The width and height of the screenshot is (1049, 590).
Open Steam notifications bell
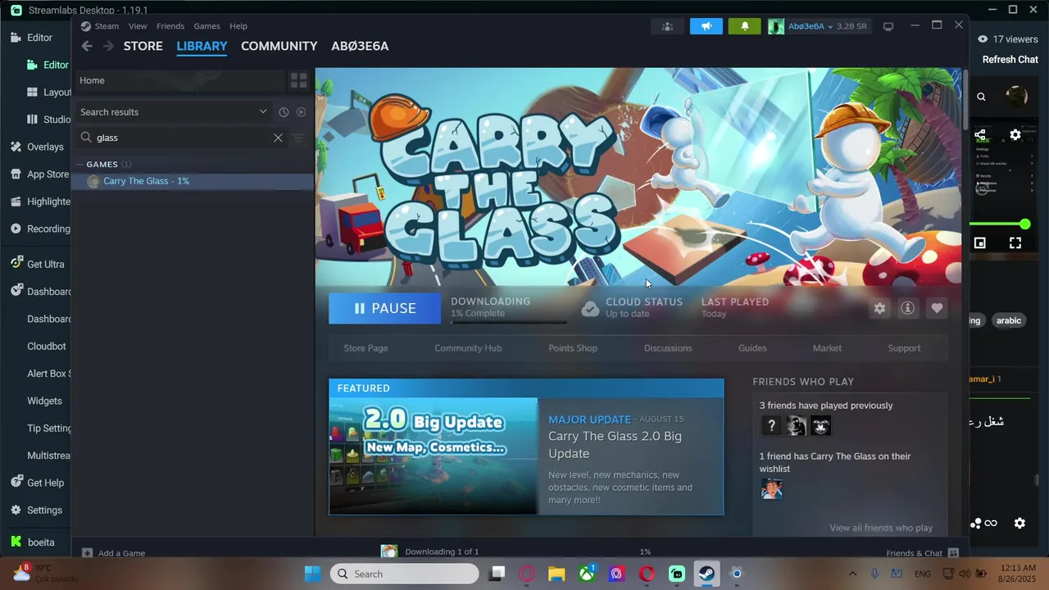pyautogui.click(x=744, y=26)
